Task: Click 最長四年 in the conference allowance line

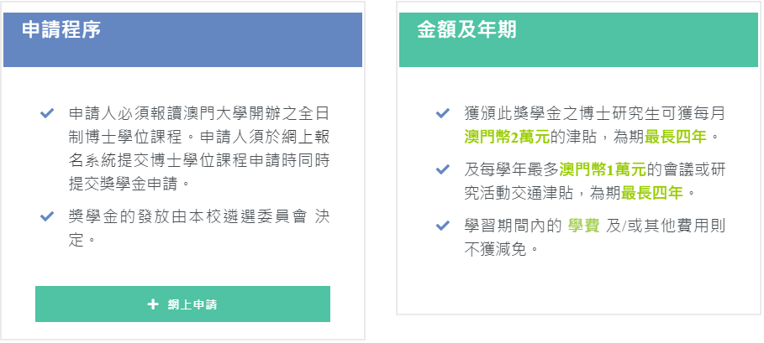Action: point(654,192)
